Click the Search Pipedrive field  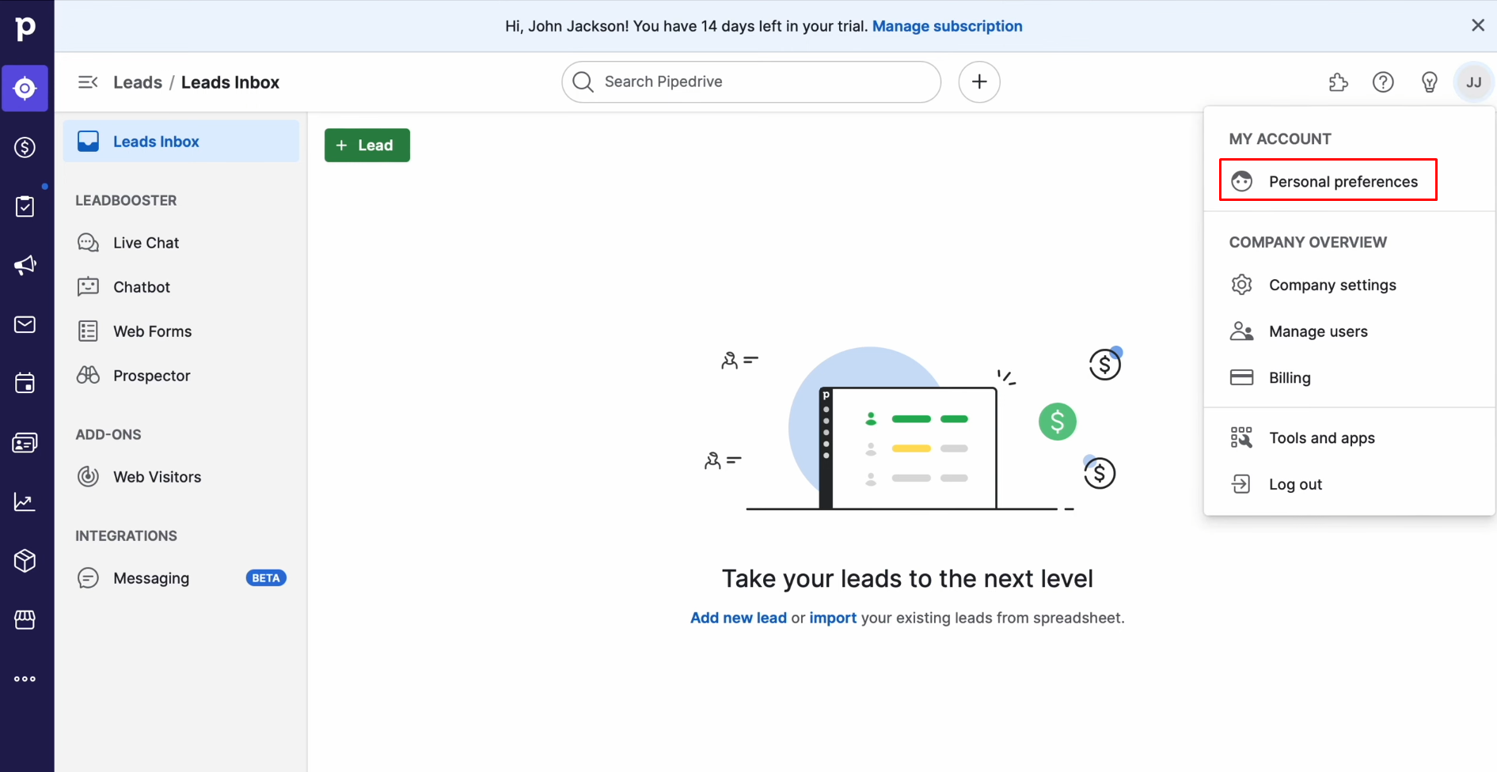tap(750, 81)
